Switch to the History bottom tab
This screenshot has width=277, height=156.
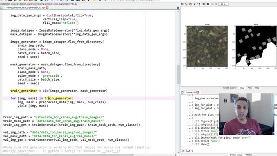click(x=249, y=155)
